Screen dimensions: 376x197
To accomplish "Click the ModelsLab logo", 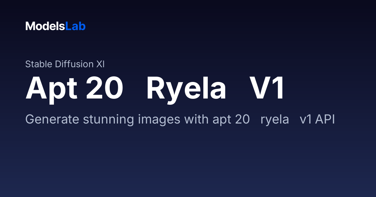I will pyautogui.click(x=55, y=26).
